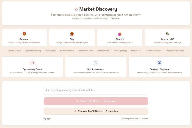Select the Competition Mapping tag
The height and width of the screenshot is (128, 192).
[x=33, y=51]
